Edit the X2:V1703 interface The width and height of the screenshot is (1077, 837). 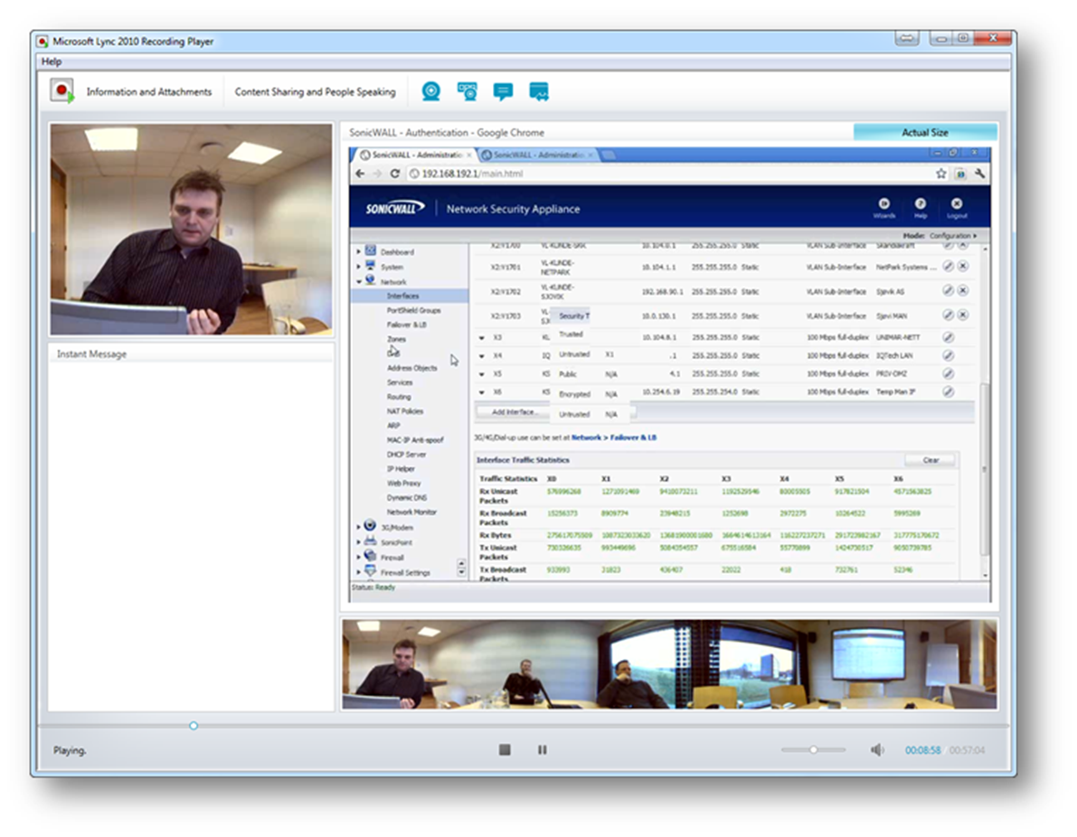click(x=948, y=315)
